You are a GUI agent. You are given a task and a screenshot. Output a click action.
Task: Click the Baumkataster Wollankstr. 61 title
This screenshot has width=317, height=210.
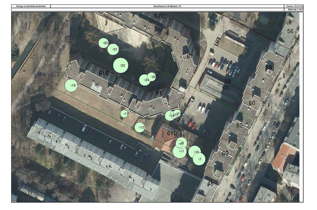(x=167, y=6)
